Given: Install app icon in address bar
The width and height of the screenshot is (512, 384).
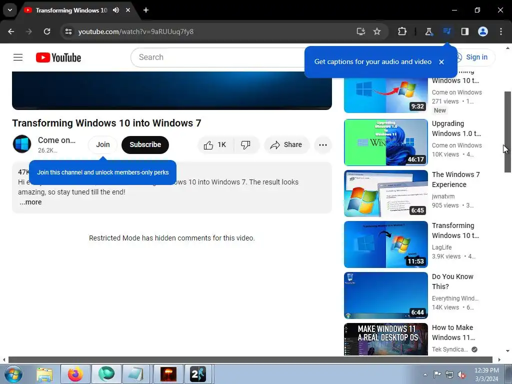Looking at the screenshot, I should point(360,31).
